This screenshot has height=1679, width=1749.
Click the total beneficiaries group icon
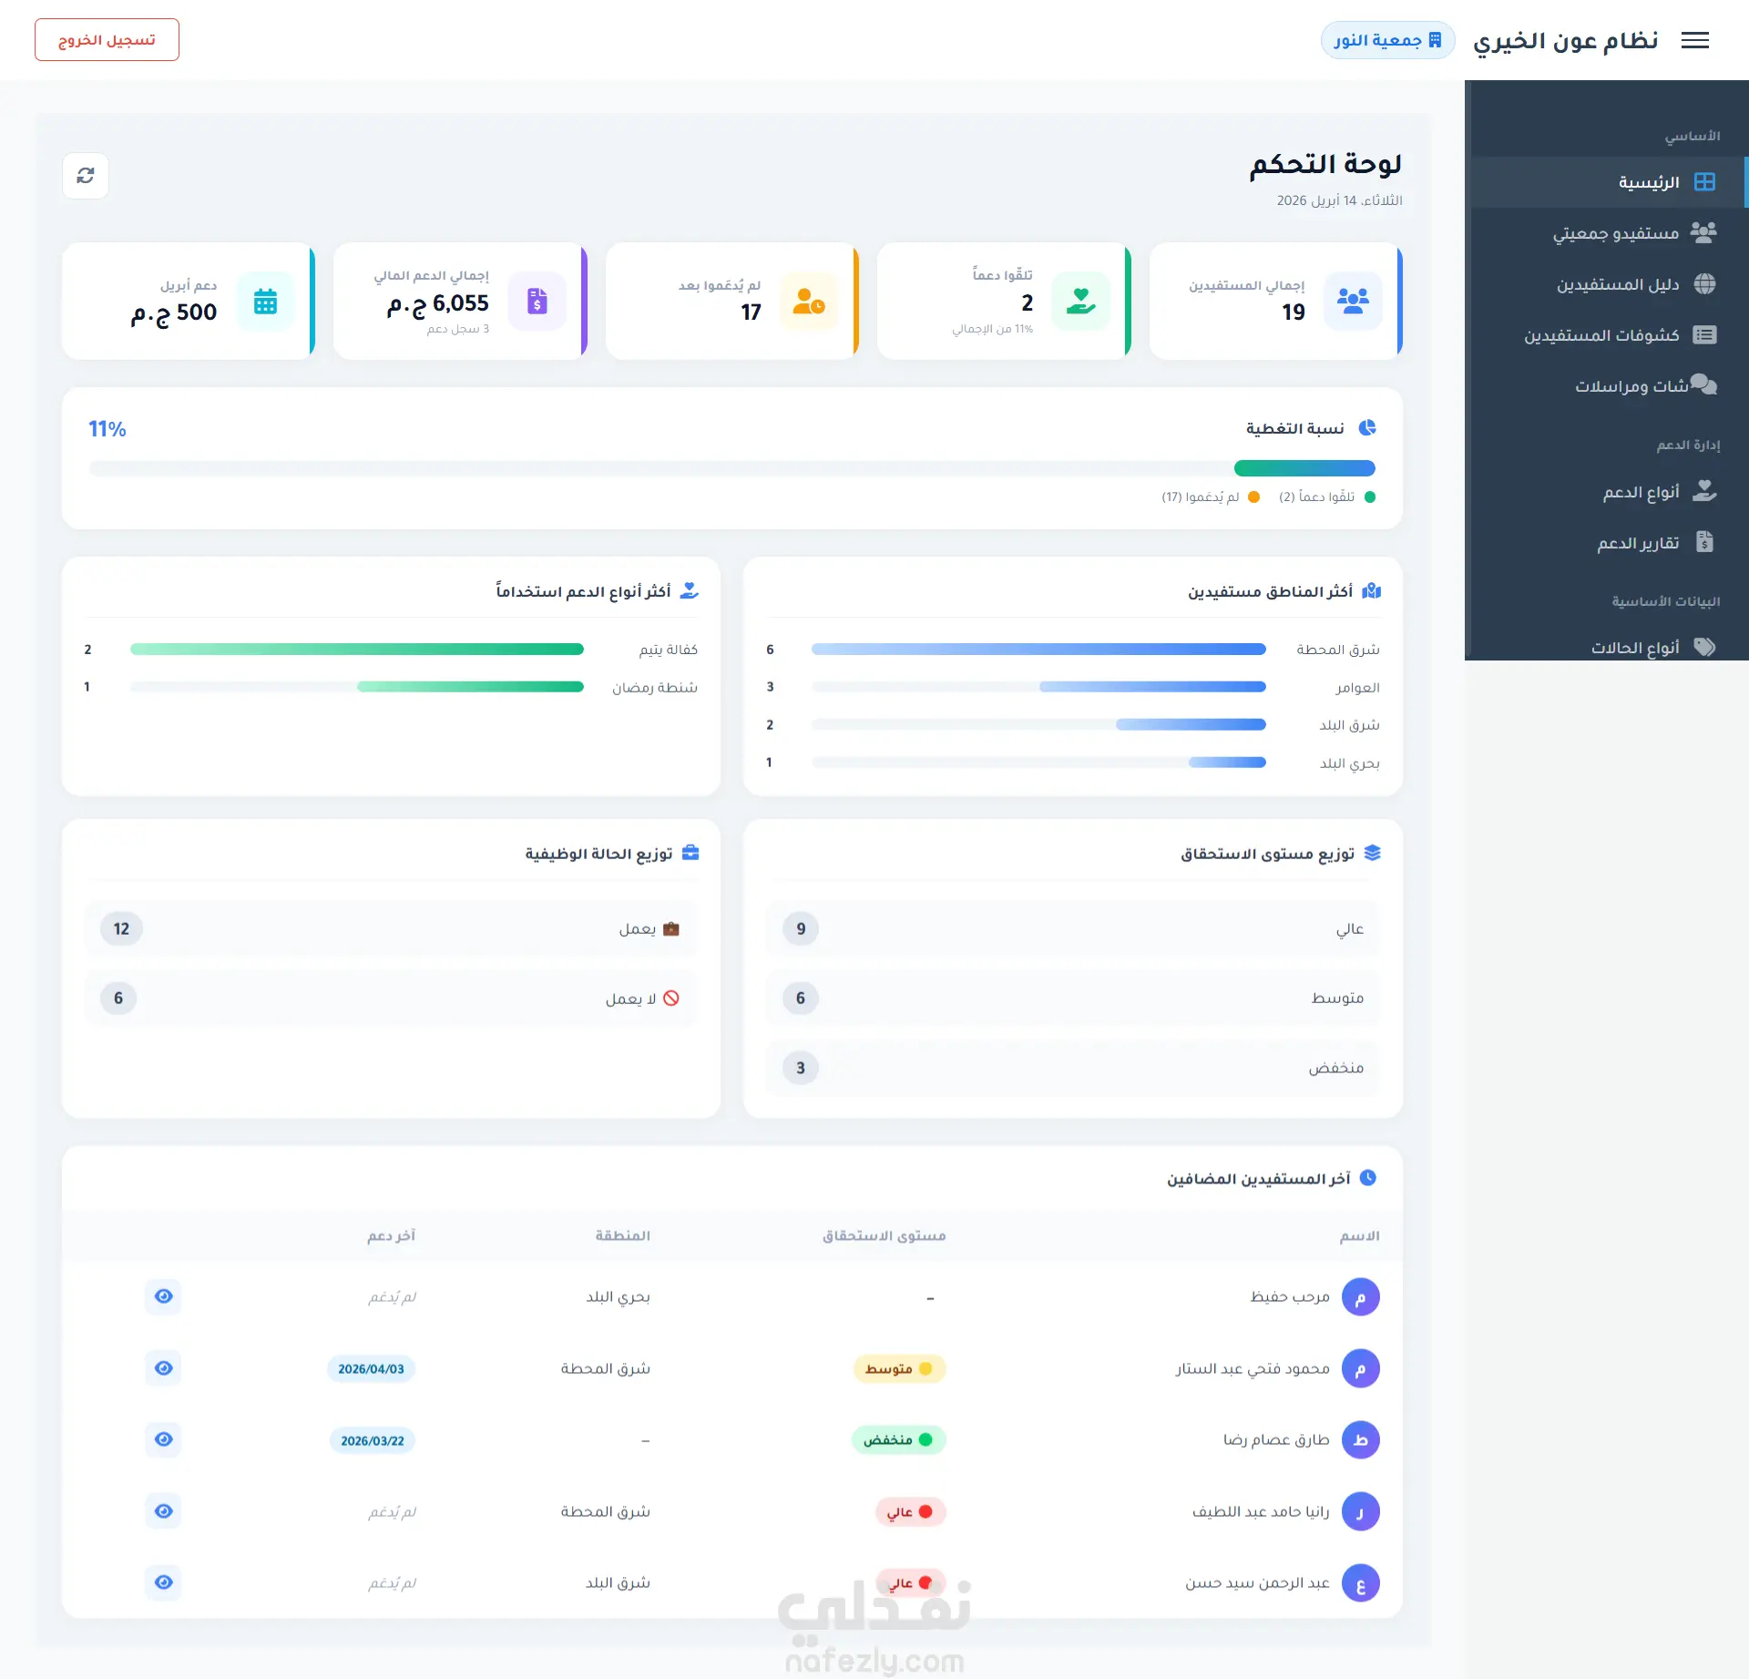click(1353, 302)
